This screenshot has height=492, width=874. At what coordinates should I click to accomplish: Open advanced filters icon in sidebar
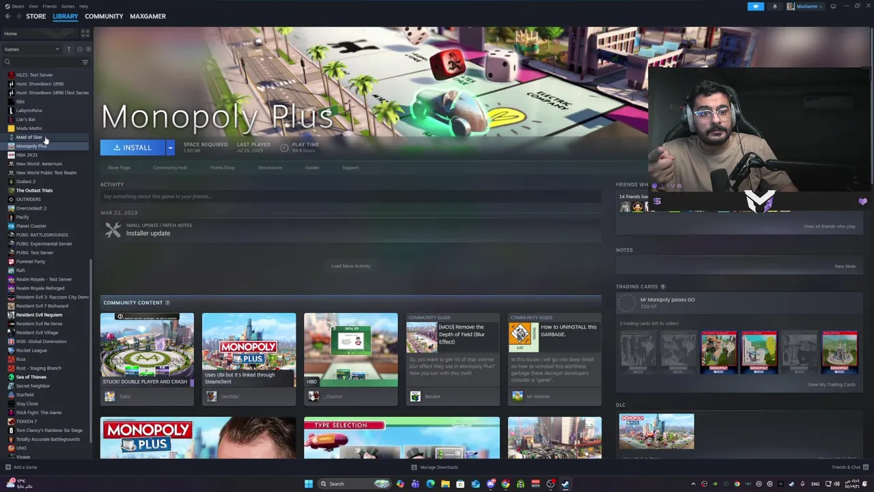click(x=85, y=62)
